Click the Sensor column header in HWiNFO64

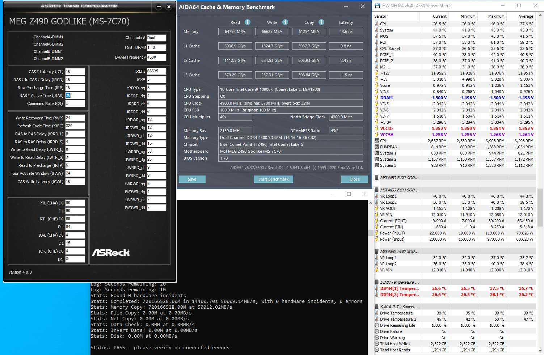pyautogui.click(x=397, y=16)
